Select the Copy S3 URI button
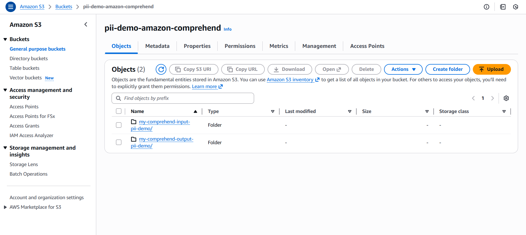The height and width of the screenshot is (235, 526). click(194, 69)
